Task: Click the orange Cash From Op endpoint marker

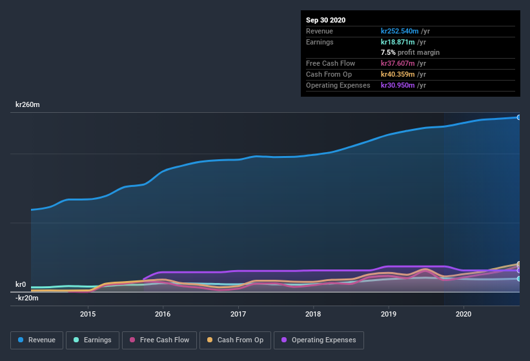Action: tap(518, 264)
